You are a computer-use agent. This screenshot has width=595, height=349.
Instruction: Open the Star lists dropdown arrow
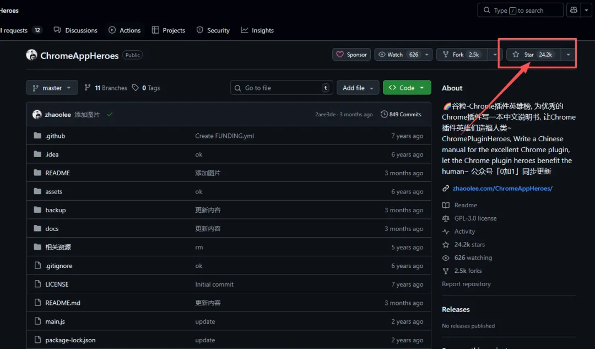click(568, 55)
